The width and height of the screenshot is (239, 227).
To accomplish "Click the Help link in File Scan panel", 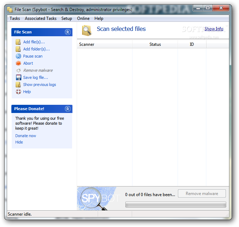I will pos(27,92).
